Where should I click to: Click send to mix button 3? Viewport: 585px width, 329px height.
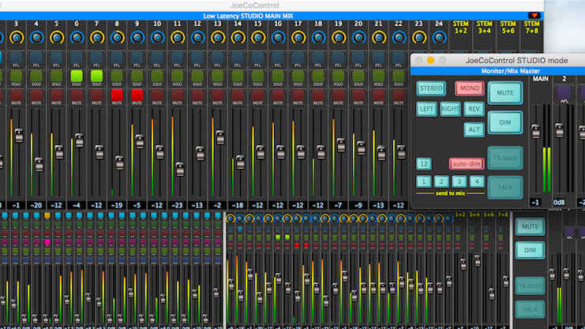coord(459,181)
